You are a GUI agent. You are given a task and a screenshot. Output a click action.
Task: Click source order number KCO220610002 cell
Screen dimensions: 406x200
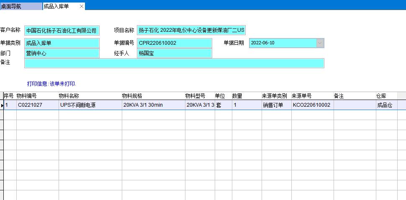click(312, 105)
